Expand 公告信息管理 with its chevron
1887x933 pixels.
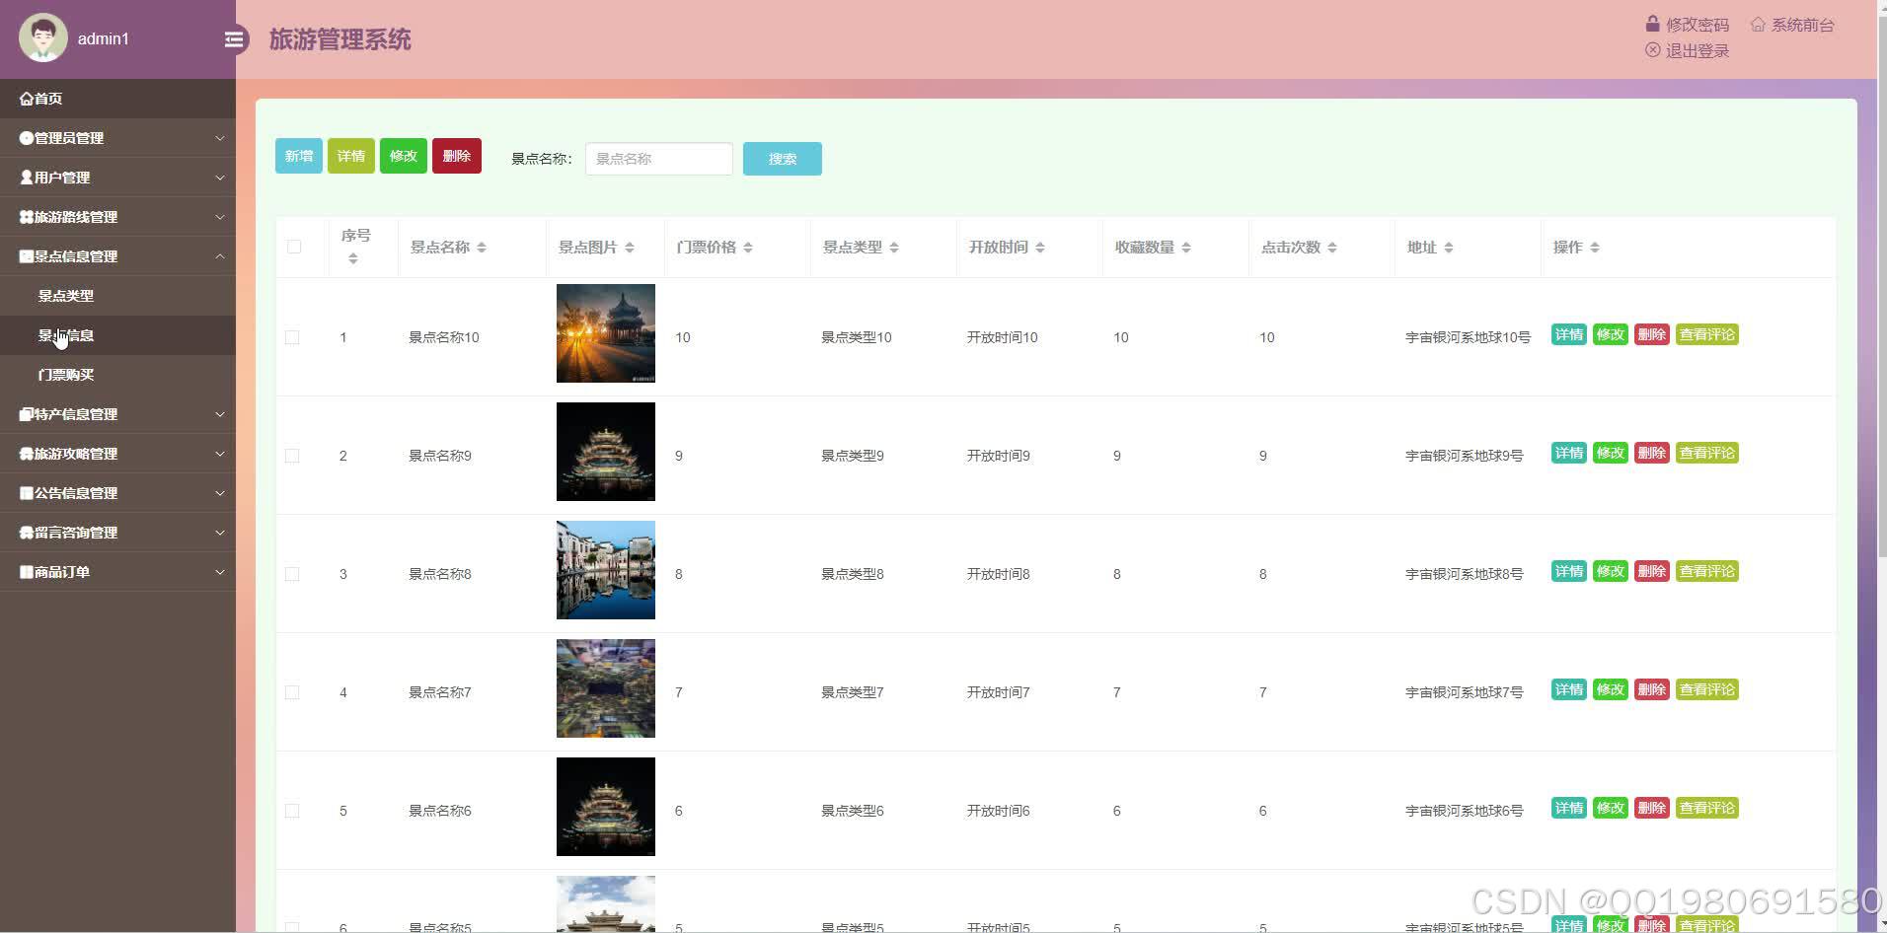pyautogui.click(x=220, y=493)
